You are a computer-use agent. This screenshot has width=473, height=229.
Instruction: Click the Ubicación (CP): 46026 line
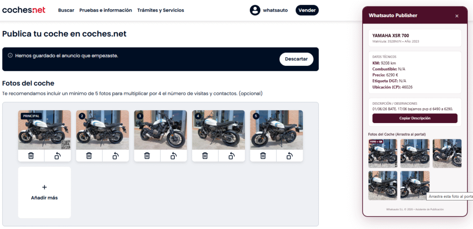(x=393, y=87)
